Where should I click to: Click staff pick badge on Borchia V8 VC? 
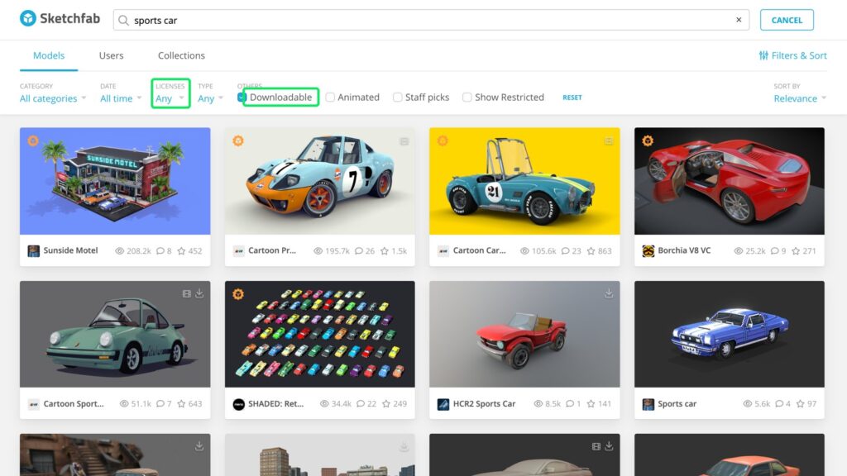click(648, 140)
